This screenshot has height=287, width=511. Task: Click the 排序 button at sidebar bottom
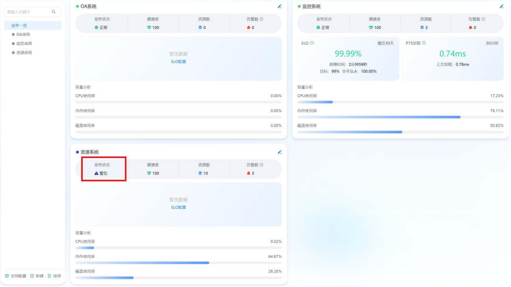[54, 276]
